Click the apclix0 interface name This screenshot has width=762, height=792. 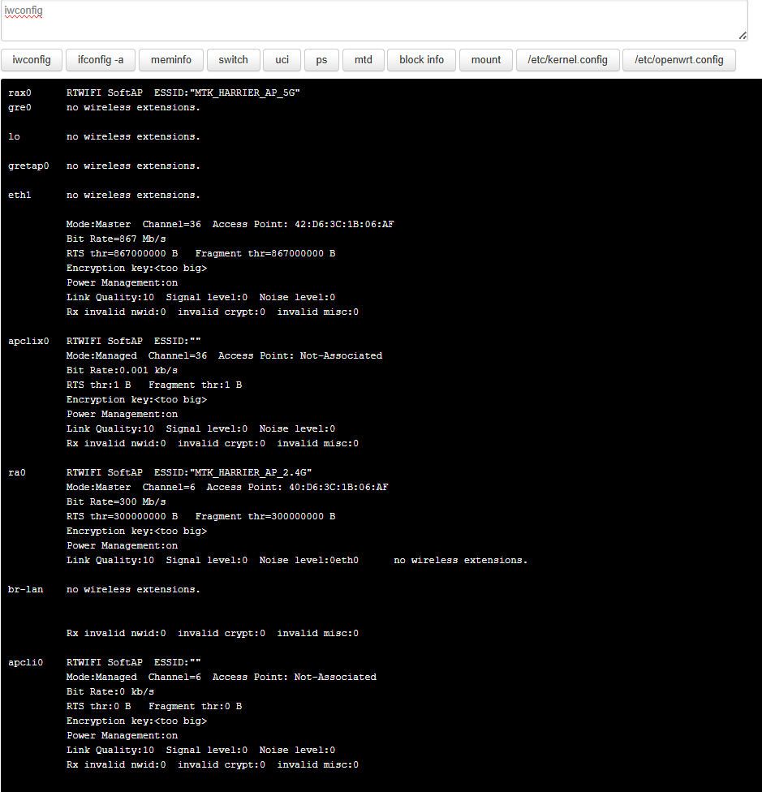[x=28, y=342]
